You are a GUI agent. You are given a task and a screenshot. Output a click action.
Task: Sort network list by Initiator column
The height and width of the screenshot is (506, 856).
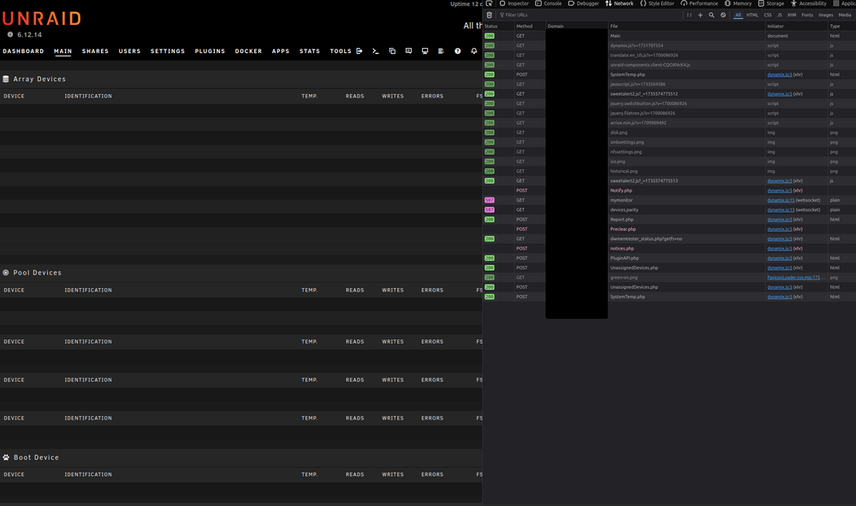pyautogui.click(x=796, y=26)
